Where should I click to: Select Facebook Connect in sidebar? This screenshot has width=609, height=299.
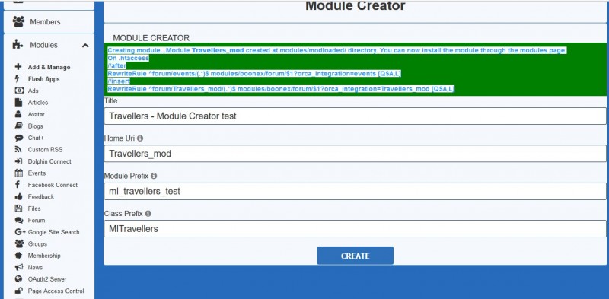coord(53,185)
